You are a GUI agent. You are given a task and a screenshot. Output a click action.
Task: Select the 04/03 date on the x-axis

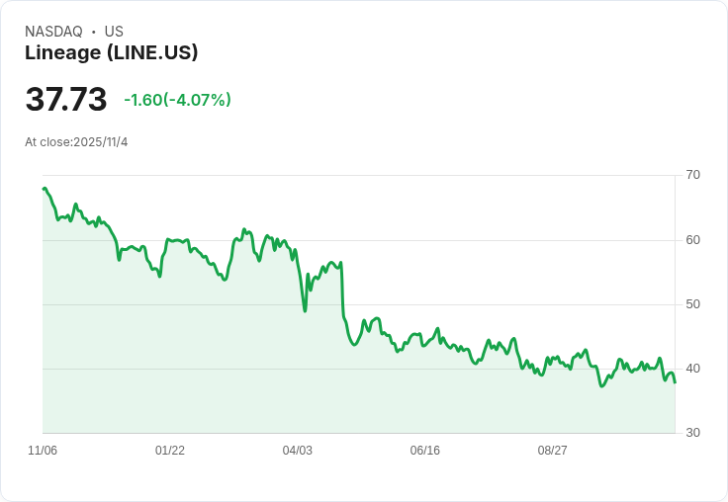coord(297,451)
